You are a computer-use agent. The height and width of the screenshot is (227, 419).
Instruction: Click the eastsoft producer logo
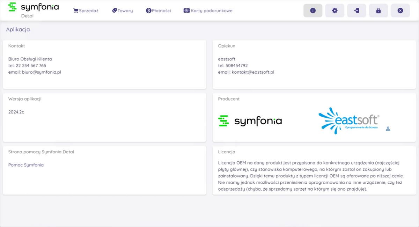click(349, 120)
